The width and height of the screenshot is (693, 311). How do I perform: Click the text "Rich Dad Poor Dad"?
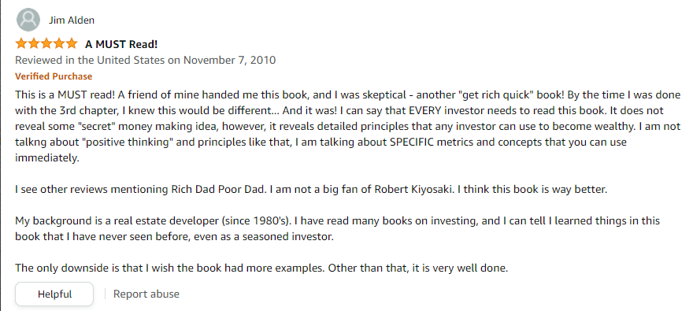point(217,190)
